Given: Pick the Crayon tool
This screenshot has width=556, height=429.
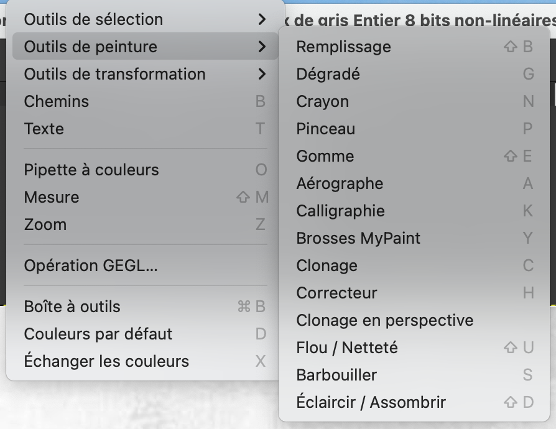Looking at the screenshot, I should pyautogui.click(x=323, y=101).
